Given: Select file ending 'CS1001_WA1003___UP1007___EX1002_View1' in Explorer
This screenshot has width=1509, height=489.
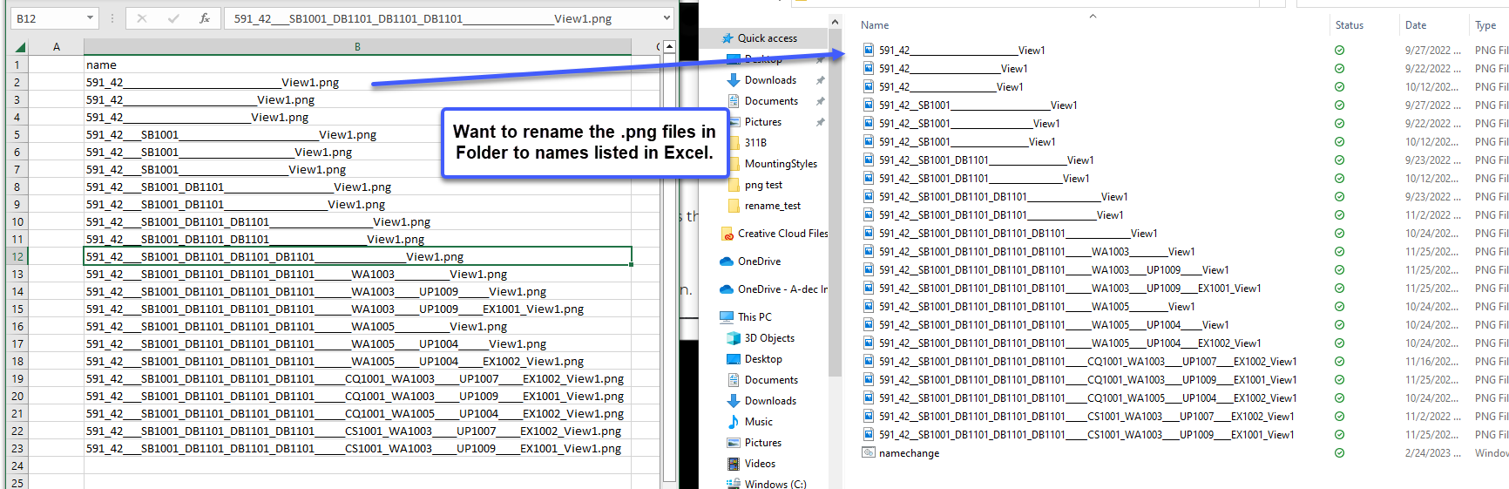Looking at the screenshot, I should pos(1086,417).
